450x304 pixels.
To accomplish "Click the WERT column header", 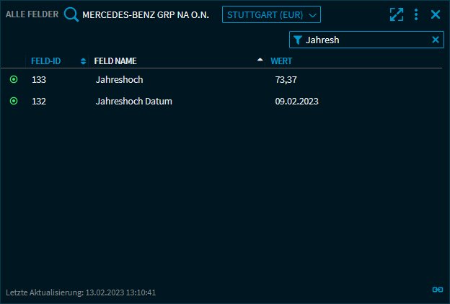I will pos(281,61).
